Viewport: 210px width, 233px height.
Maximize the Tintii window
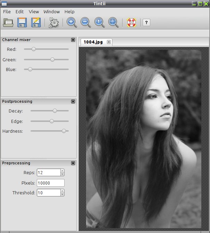coord(200,4)
